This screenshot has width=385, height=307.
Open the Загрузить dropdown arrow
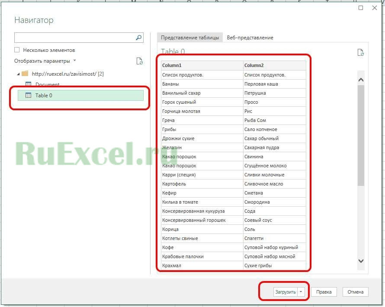pos(301,292)
